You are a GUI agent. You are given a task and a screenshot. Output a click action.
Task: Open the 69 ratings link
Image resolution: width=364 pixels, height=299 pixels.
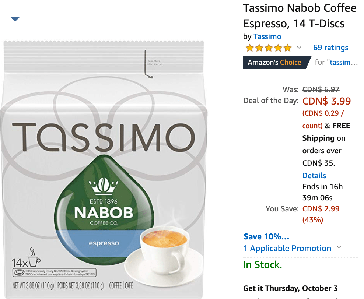330,48
